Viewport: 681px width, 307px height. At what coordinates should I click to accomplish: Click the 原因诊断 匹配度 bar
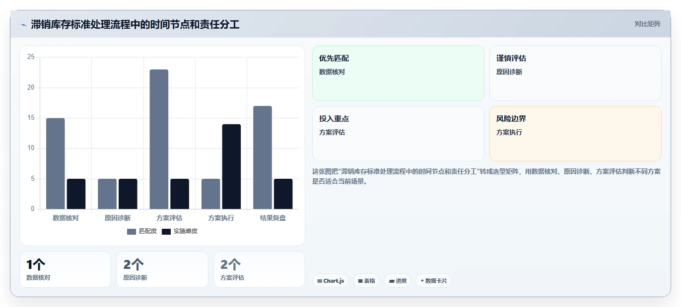[107, 194]
